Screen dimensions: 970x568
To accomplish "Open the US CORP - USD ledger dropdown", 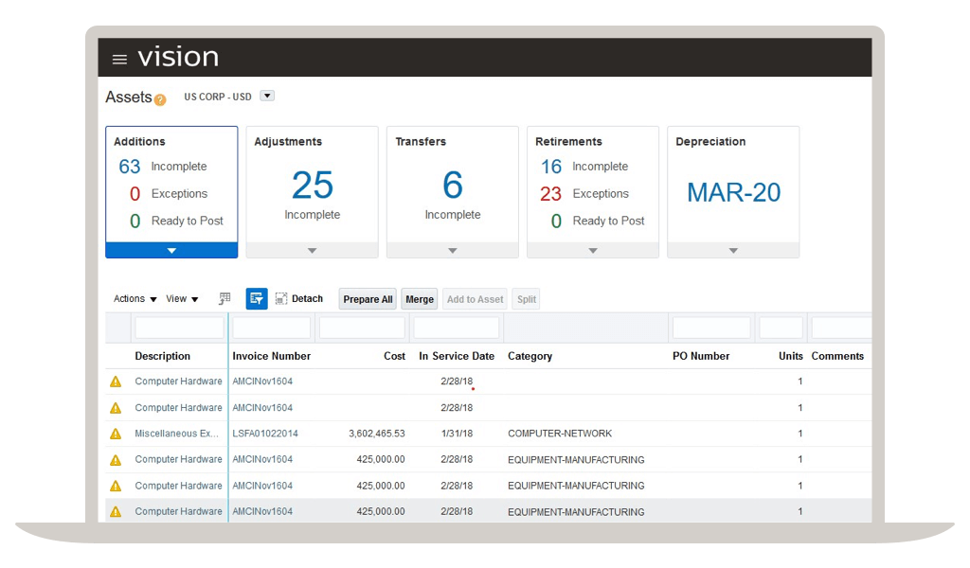I will [x=266, y=95].
